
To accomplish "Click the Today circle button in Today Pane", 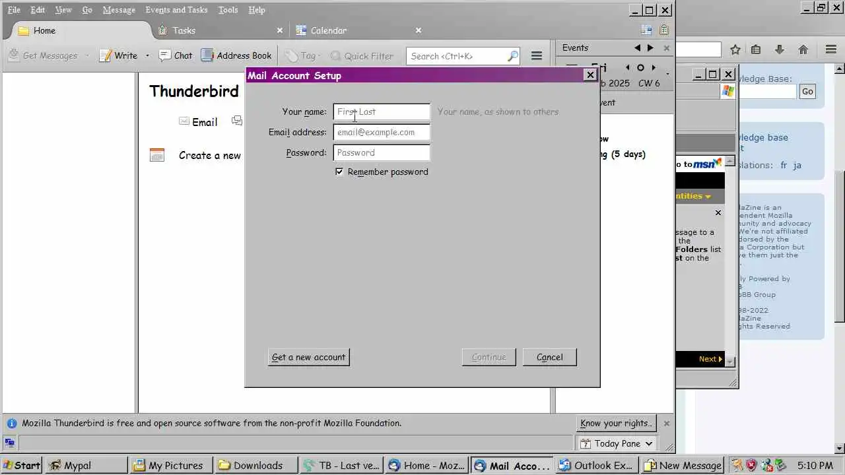I will pos(640,67).
